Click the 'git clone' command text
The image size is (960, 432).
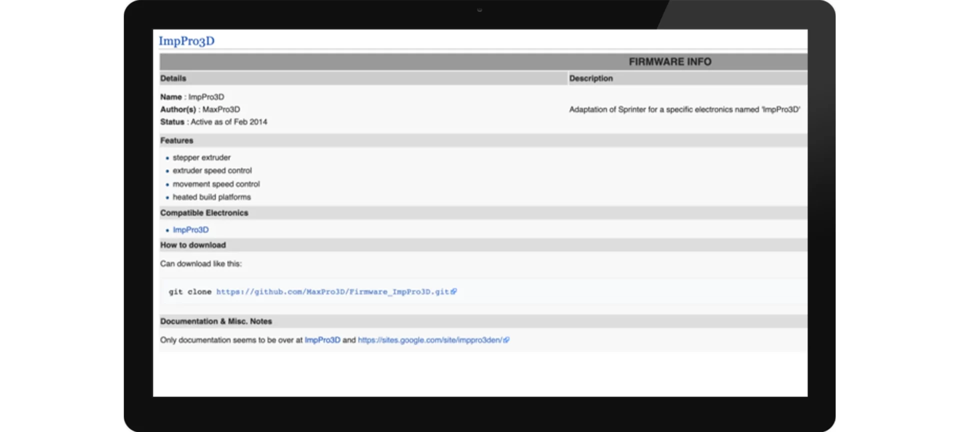tap(190, 291)
